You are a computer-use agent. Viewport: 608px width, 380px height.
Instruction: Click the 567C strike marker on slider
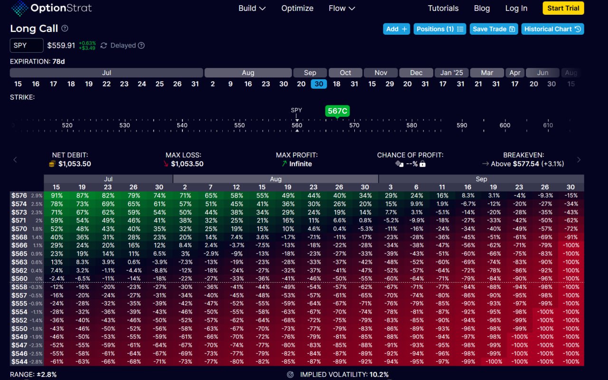[x=337, y=111]
